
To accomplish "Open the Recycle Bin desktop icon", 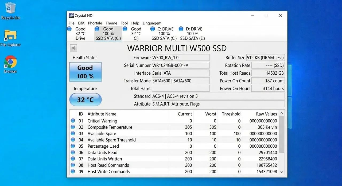I will pyautogui.click(x=10, y=11).
